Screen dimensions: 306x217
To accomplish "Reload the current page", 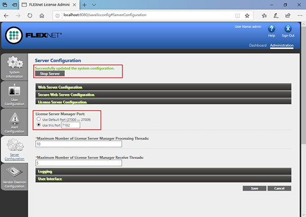I will pos(30,16).
